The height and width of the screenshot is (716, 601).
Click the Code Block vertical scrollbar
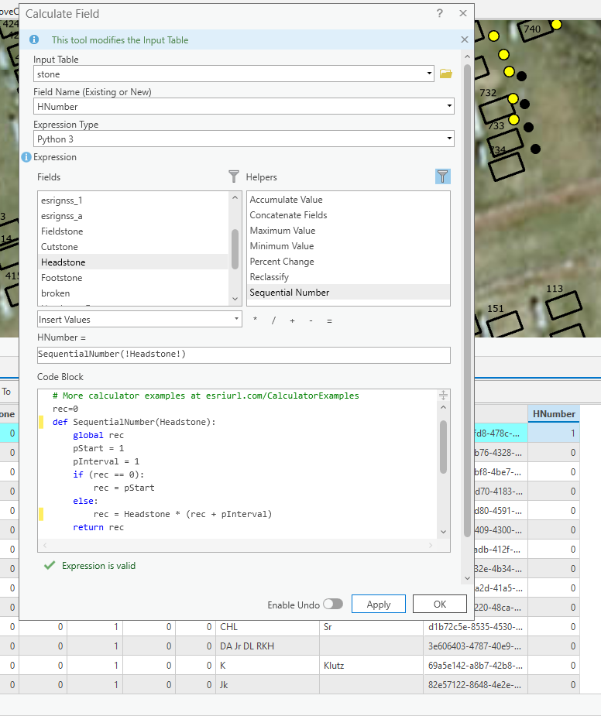point(443,447)
